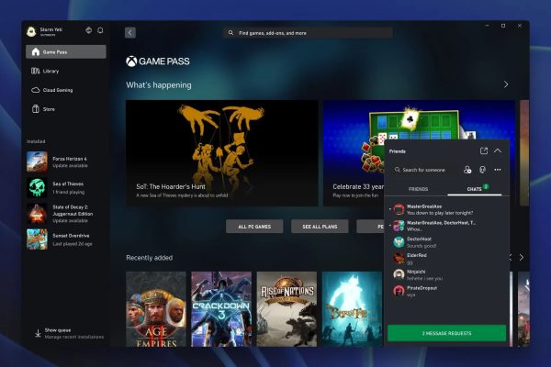Switch to the FRIENDS tab
The width and height of the screenshot is (551, 367).
(418, 189)
